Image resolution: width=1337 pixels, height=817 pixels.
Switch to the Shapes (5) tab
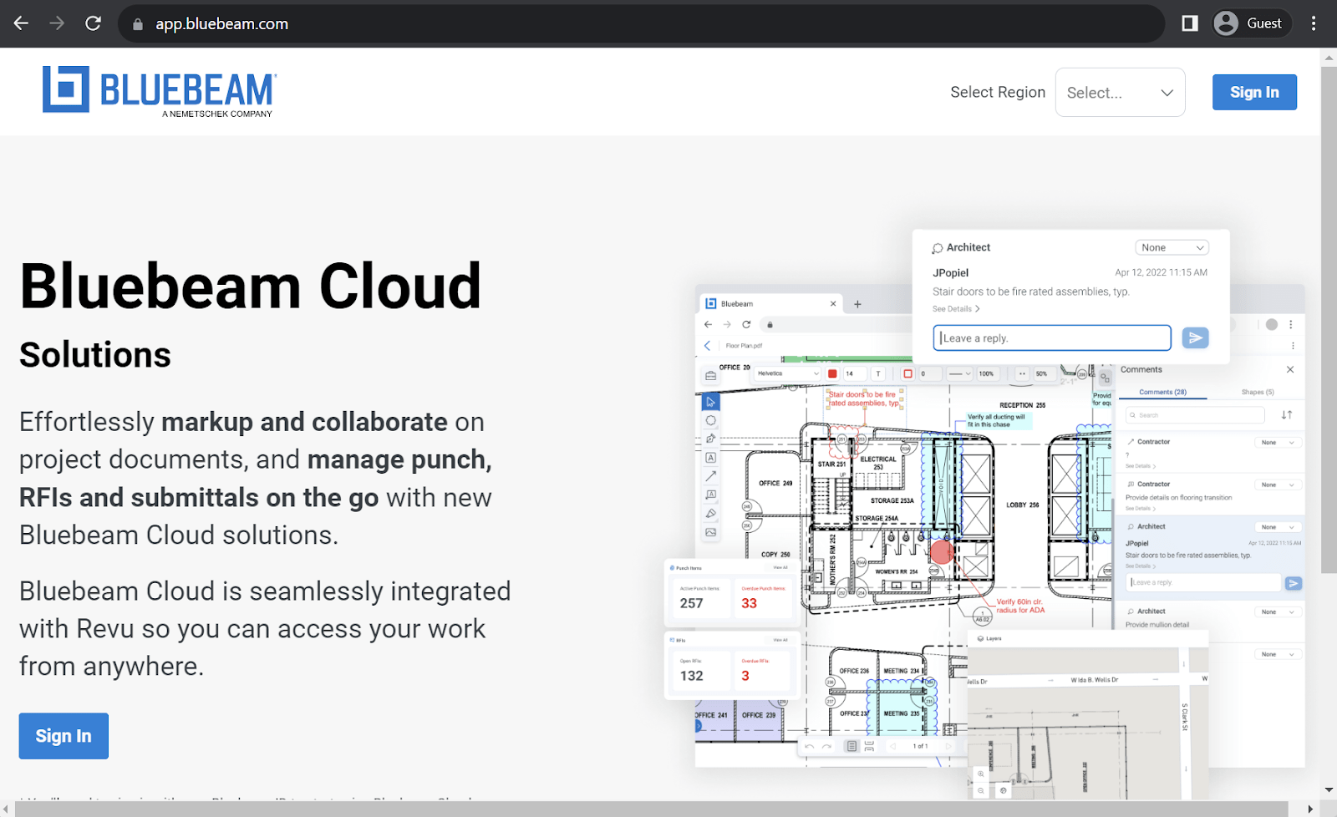(1257, 391)
